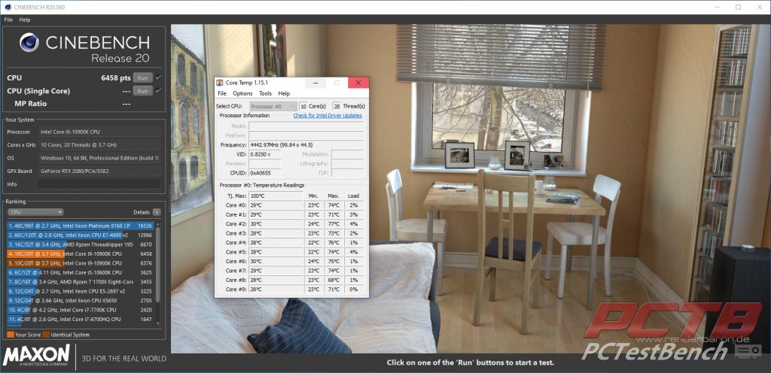This screenshot has width=771, height=373.
Task: Select ranking row Intel Xeon CPU X5650
Action: (81, 300)
